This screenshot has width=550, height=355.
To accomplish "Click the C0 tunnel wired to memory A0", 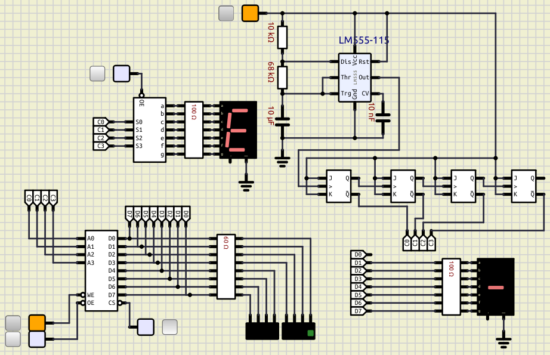I will tap(29, 198).
